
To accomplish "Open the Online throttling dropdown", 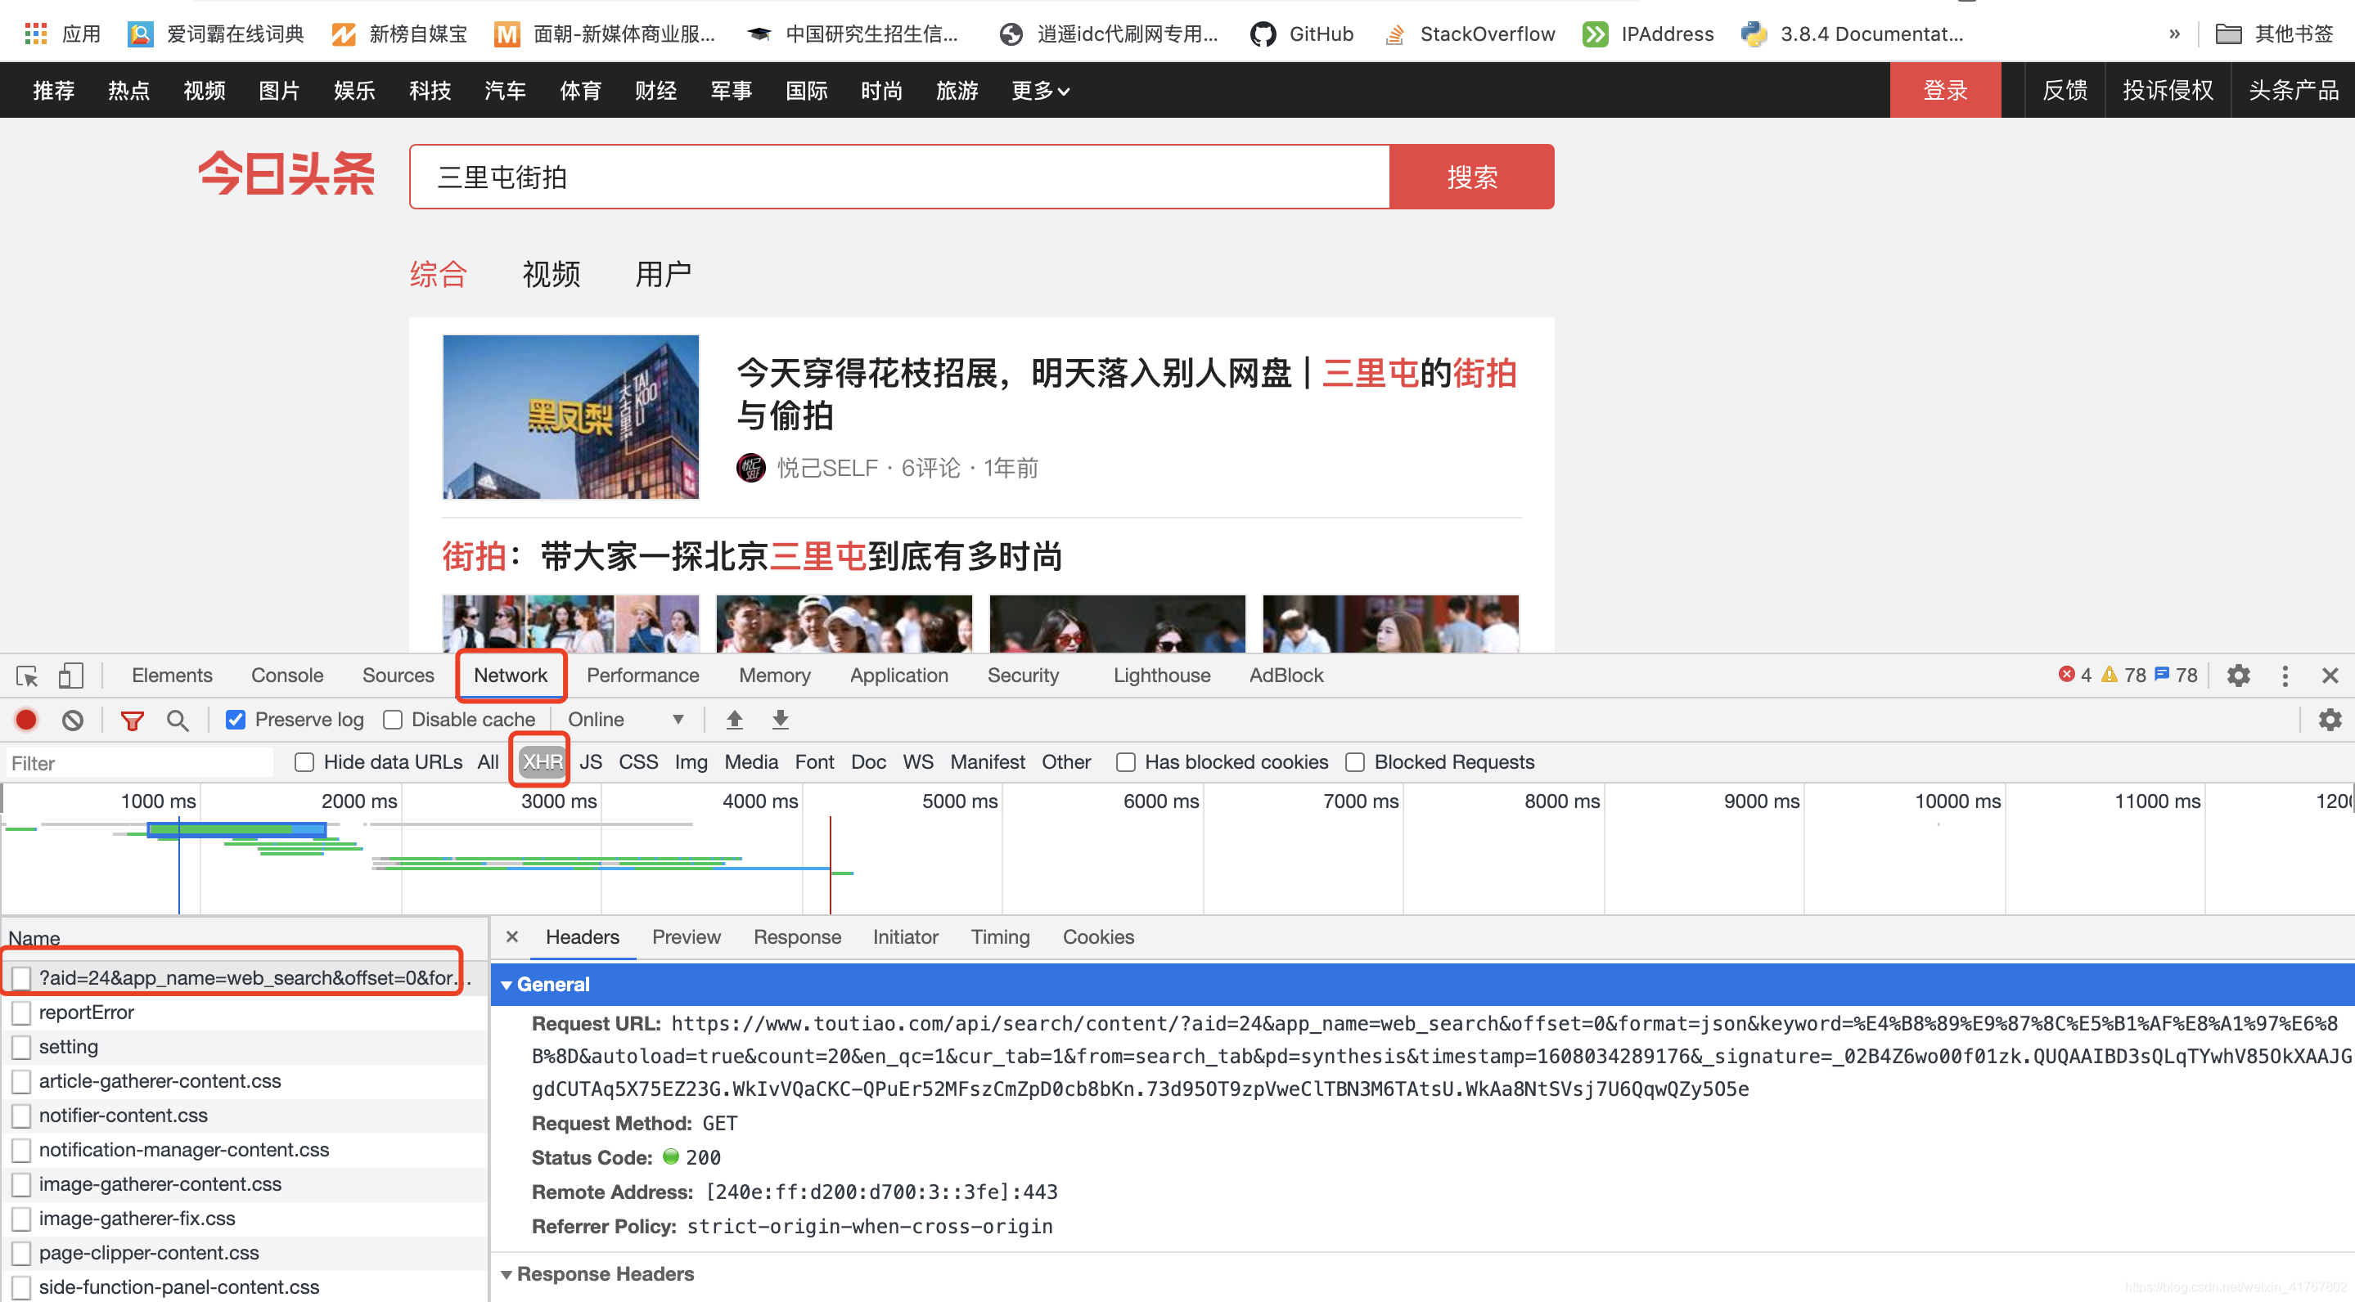I will pyautogui.click(x=628, y=719).
